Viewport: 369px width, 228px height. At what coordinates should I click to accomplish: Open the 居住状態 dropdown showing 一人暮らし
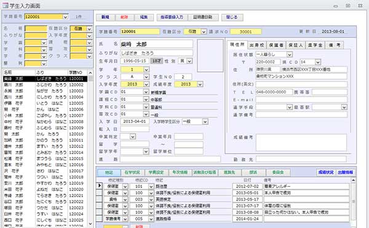click(x=290, y=55)
